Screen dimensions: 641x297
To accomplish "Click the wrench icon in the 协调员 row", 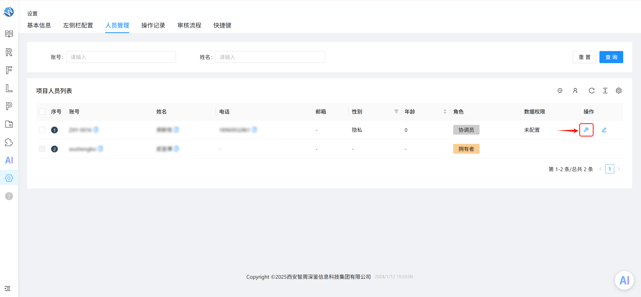I will (586, 130).
